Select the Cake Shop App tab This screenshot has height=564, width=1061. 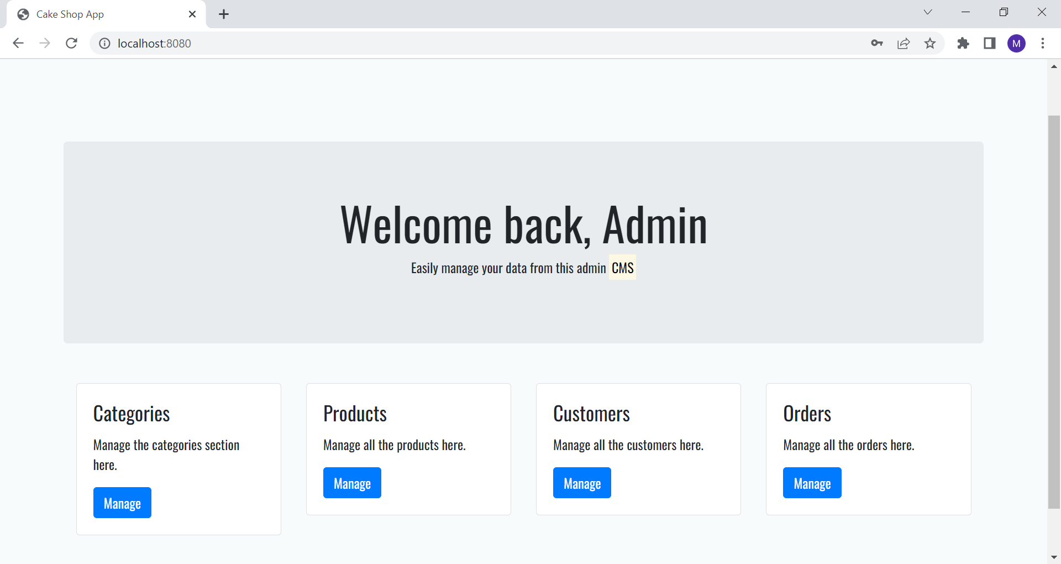click(88, 14)
